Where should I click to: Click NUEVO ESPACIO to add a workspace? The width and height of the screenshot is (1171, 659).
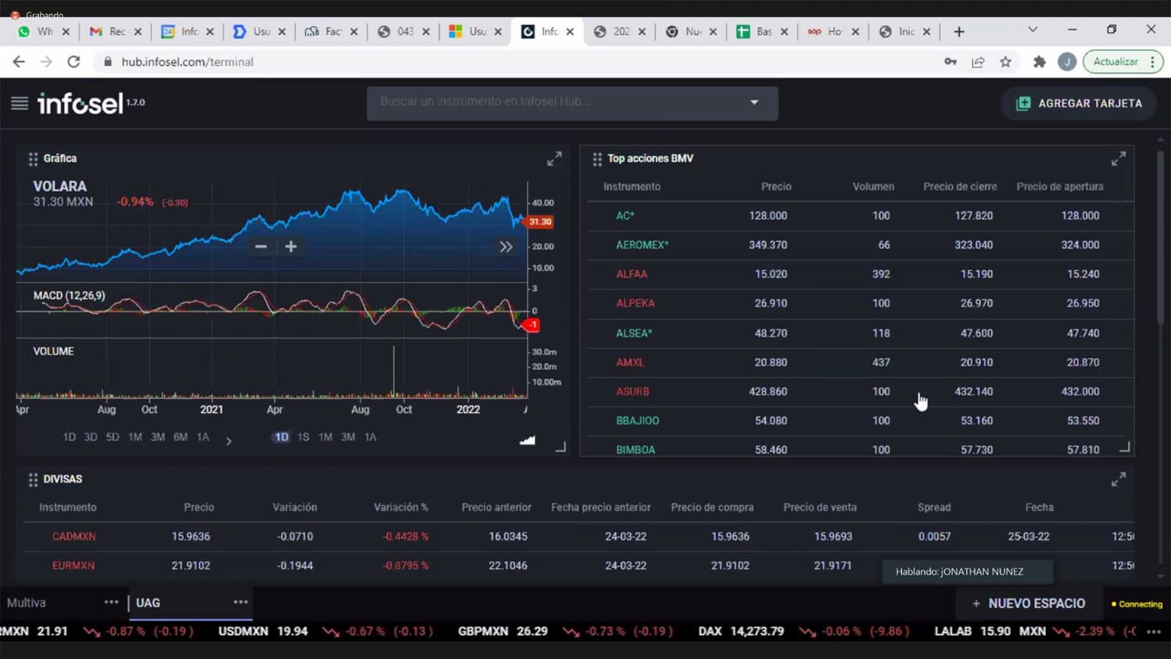[1028, 604]
